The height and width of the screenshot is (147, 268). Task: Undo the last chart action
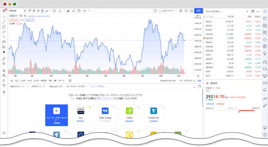(90, 11)
